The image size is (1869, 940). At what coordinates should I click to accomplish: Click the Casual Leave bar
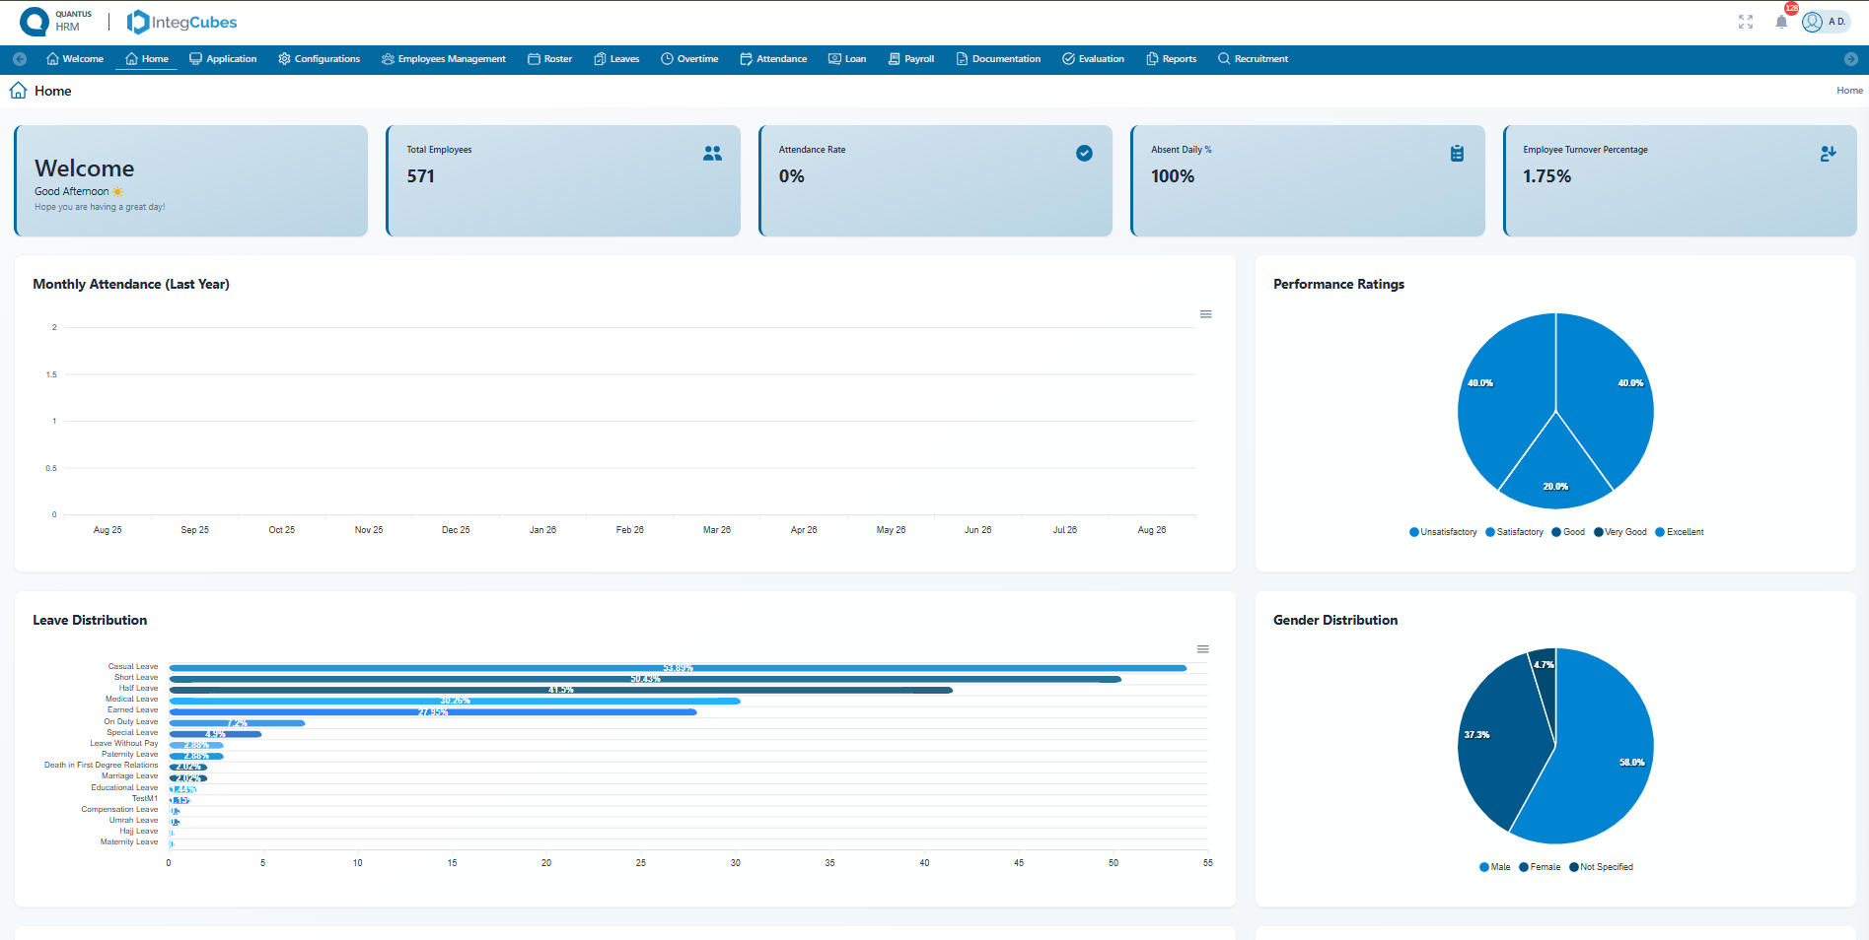pyautogui.click(x=678, y=668)
